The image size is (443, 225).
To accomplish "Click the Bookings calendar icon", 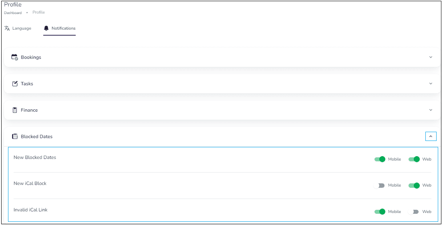I will (x=15, y=57).
